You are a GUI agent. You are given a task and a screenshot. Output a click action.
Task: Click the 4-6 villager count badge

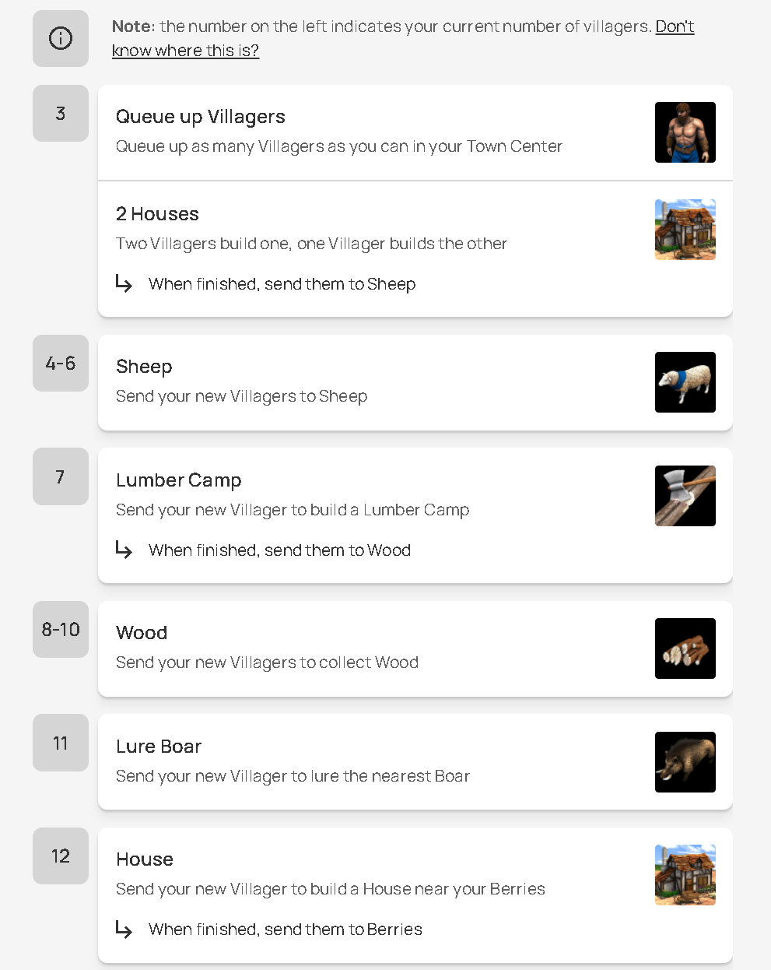coord(61,364)
